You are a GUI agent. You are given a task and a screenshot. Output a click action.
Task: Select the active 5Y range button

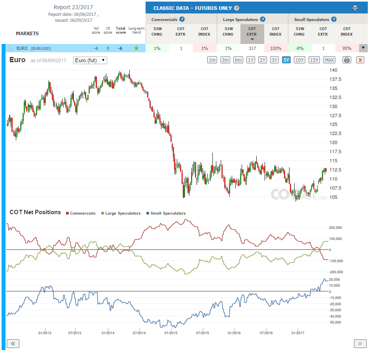286,60
